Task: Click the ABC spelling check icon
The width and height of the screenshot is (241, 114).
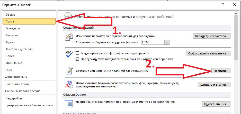Action: pyautogui.click(x=69, y=55)
